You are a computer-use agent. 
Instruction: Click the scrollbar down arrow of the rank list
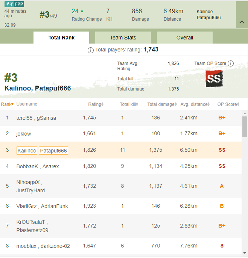(x=245, y=253)
